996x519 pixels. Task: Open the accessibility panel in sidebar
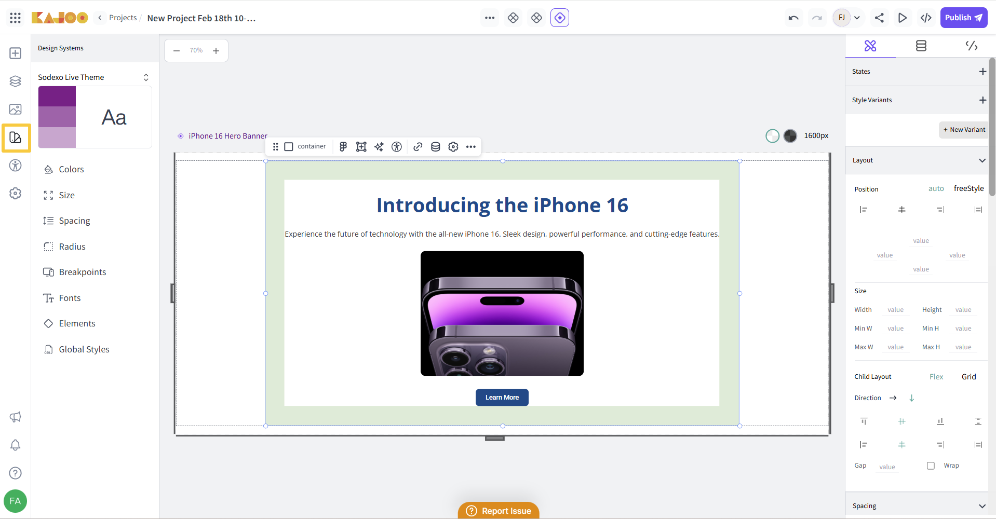16,166
